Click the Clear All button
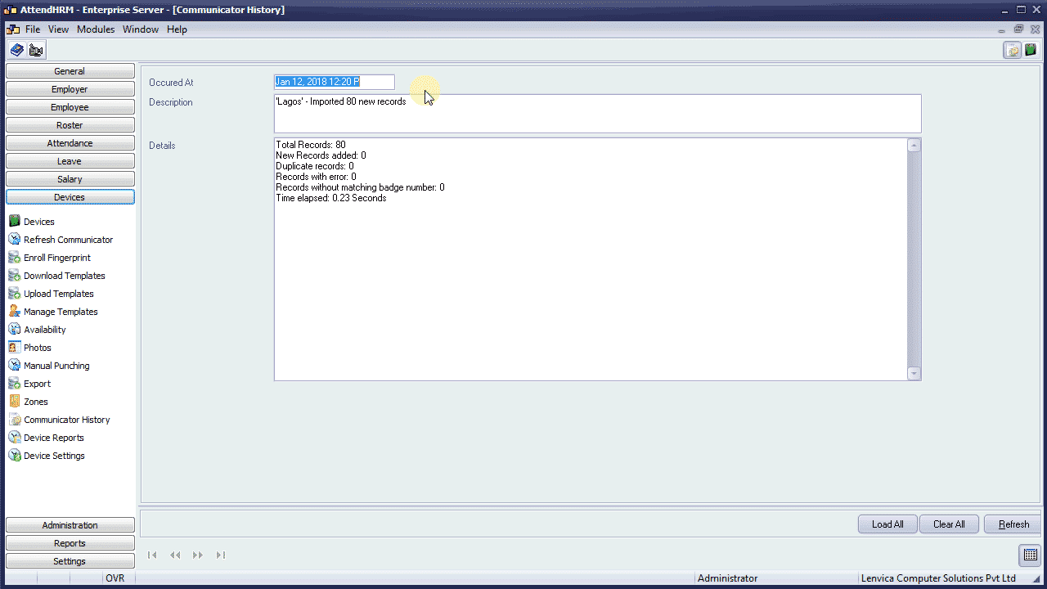 [949, 524]
